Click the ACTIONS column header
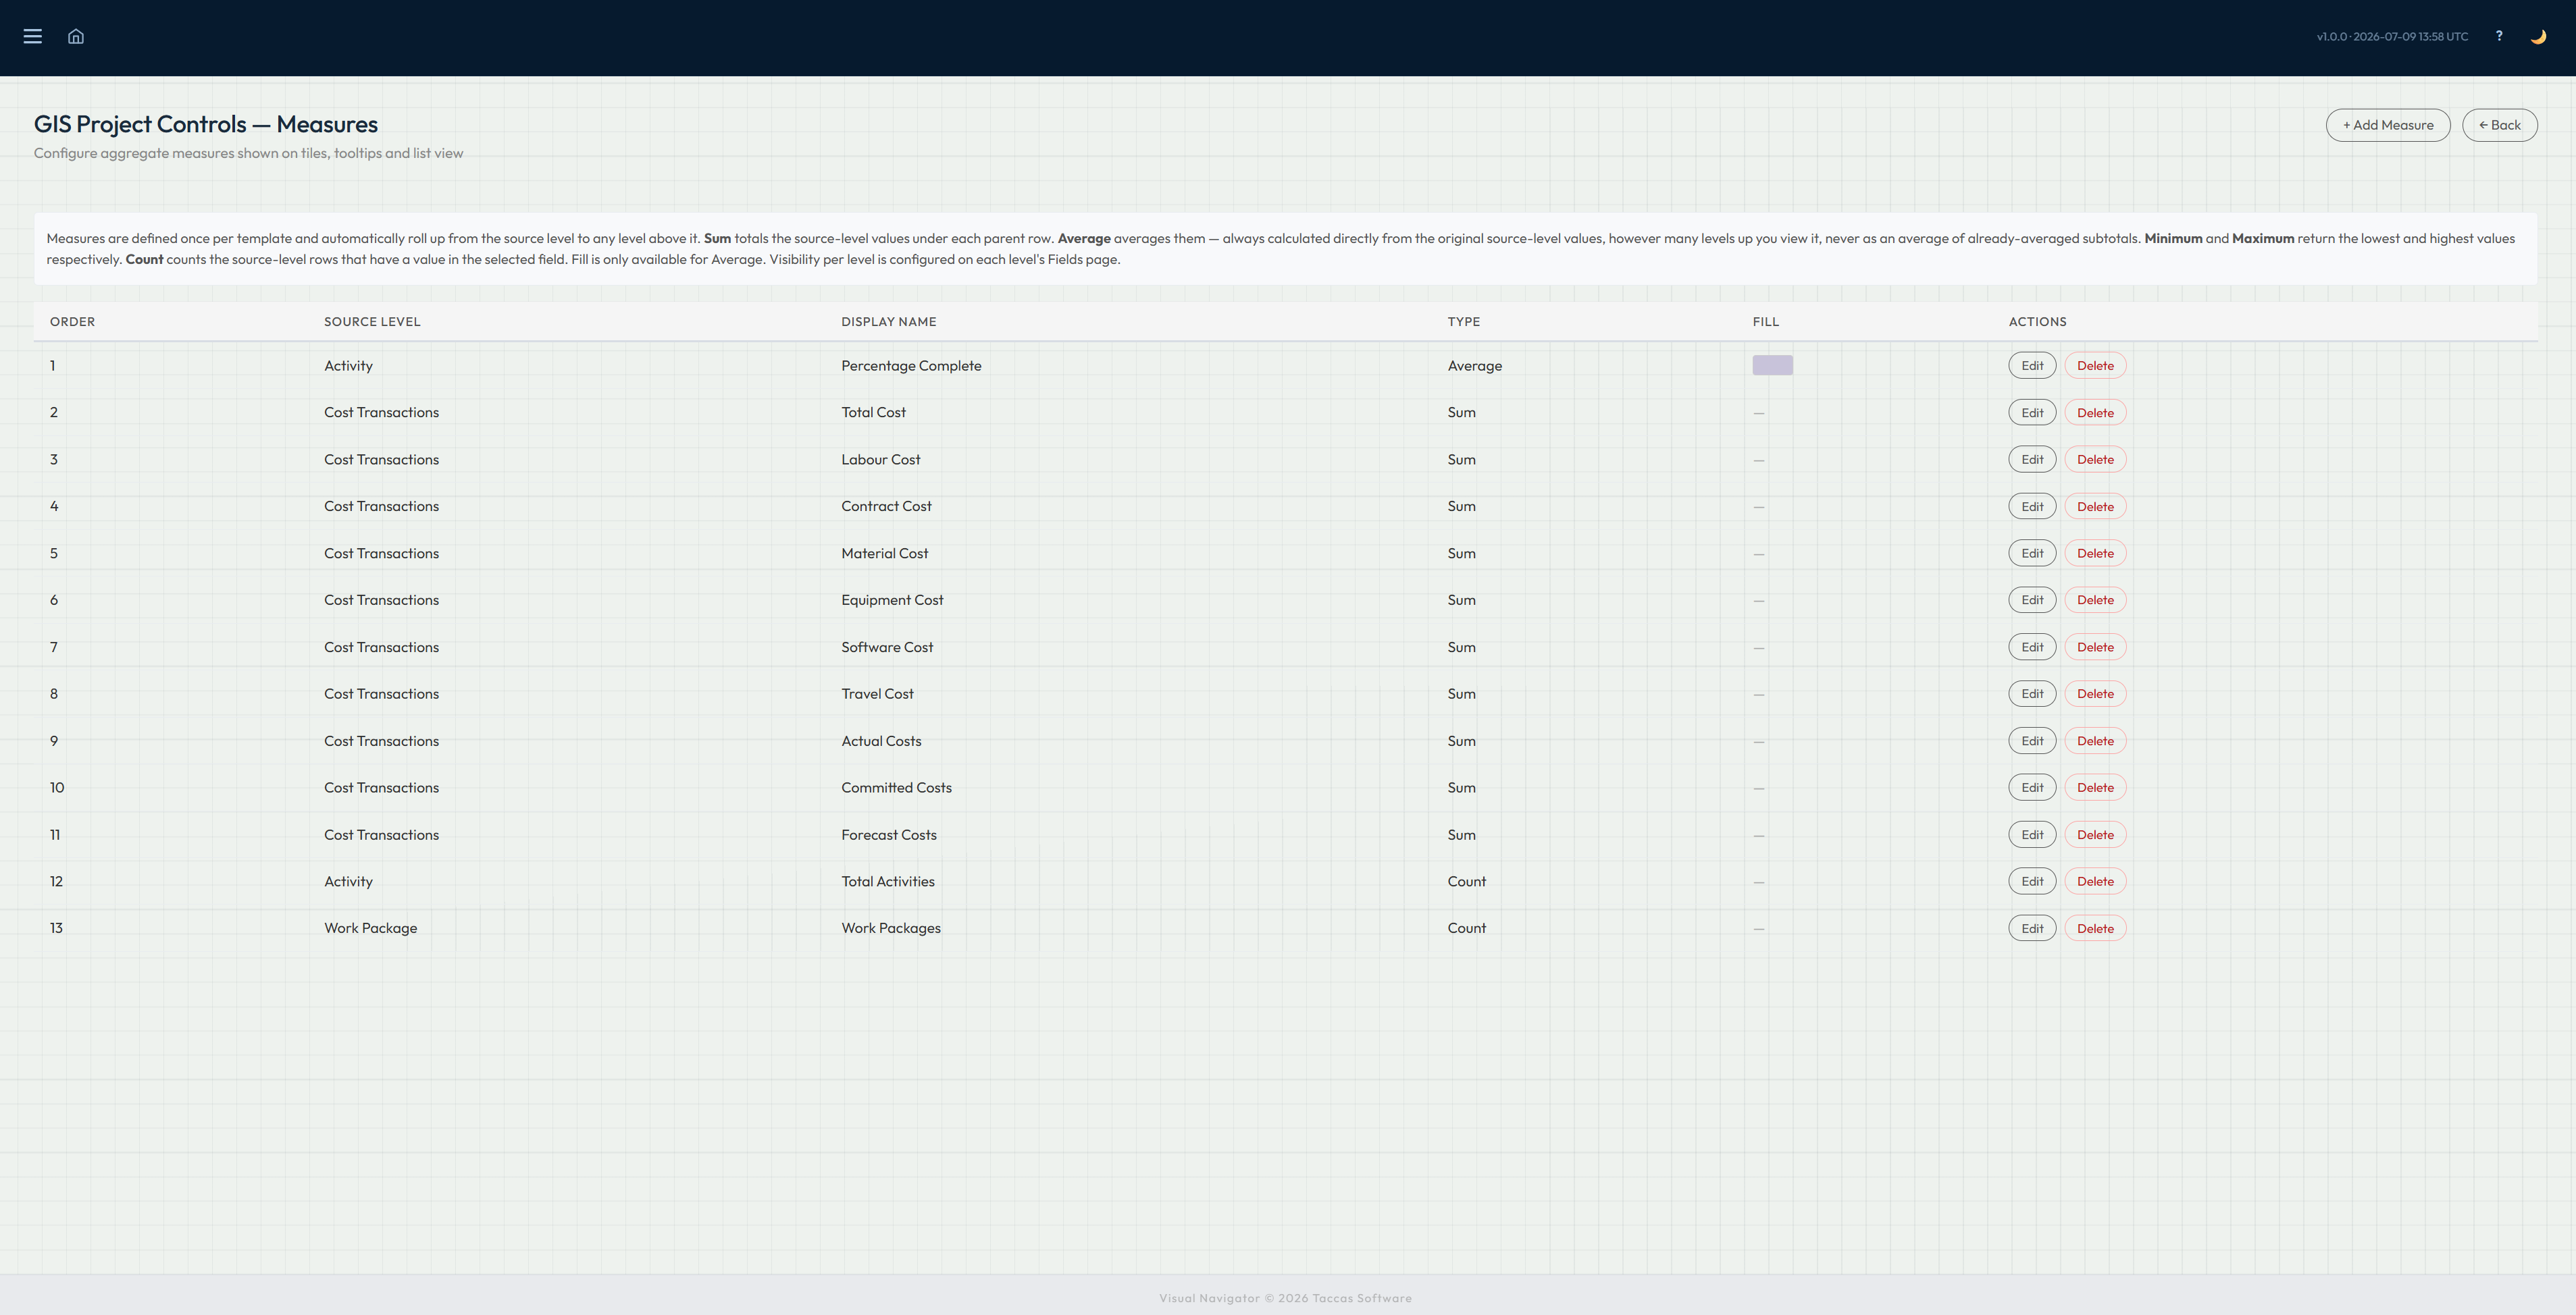The width and height of the screenshot is (2576, 1315). coord(2037,322)
